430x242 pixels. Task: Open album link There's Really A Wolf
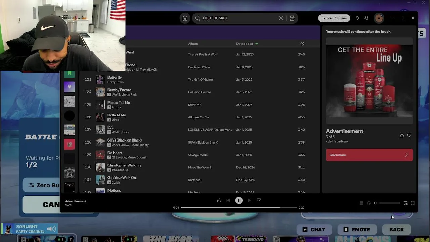(203, 54)
